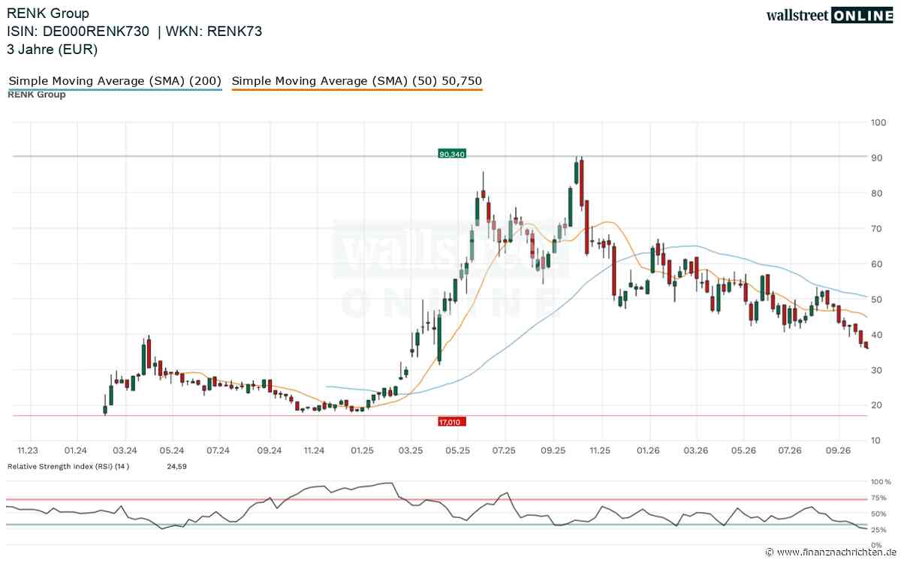The image size is (901, 563).
Task: Click the 05.26 date axis label
Action: coord(743,450)
